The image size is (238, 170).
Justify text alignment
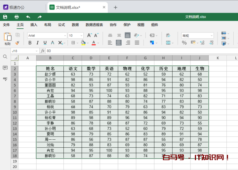(137, 43)
